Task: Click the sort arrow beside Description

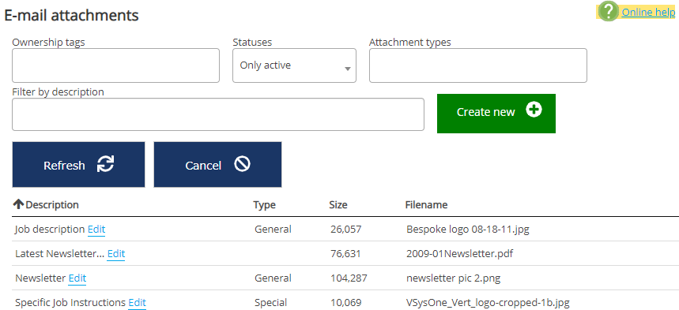Action: (x=18, y=204)
